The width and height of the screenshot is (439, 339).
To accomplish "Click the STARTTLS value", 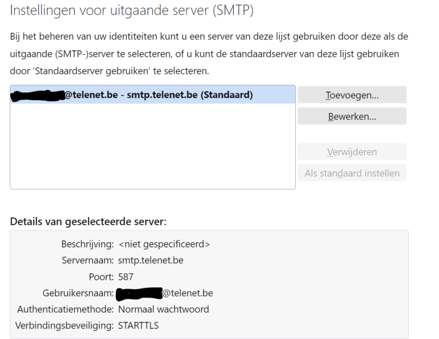I will click(x=138, y=325).
